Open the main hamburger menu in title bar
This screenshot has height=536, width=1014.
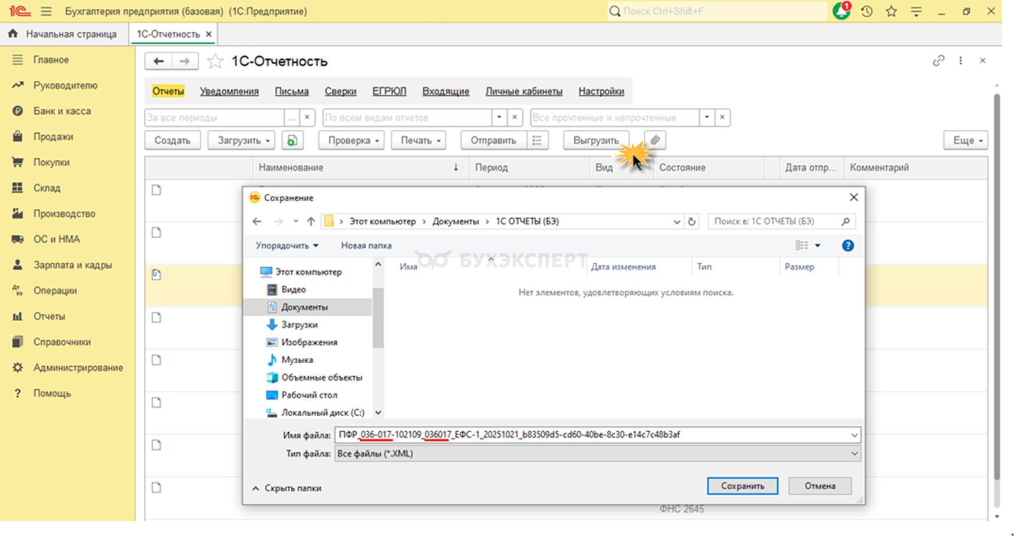(x=46, y=11)
